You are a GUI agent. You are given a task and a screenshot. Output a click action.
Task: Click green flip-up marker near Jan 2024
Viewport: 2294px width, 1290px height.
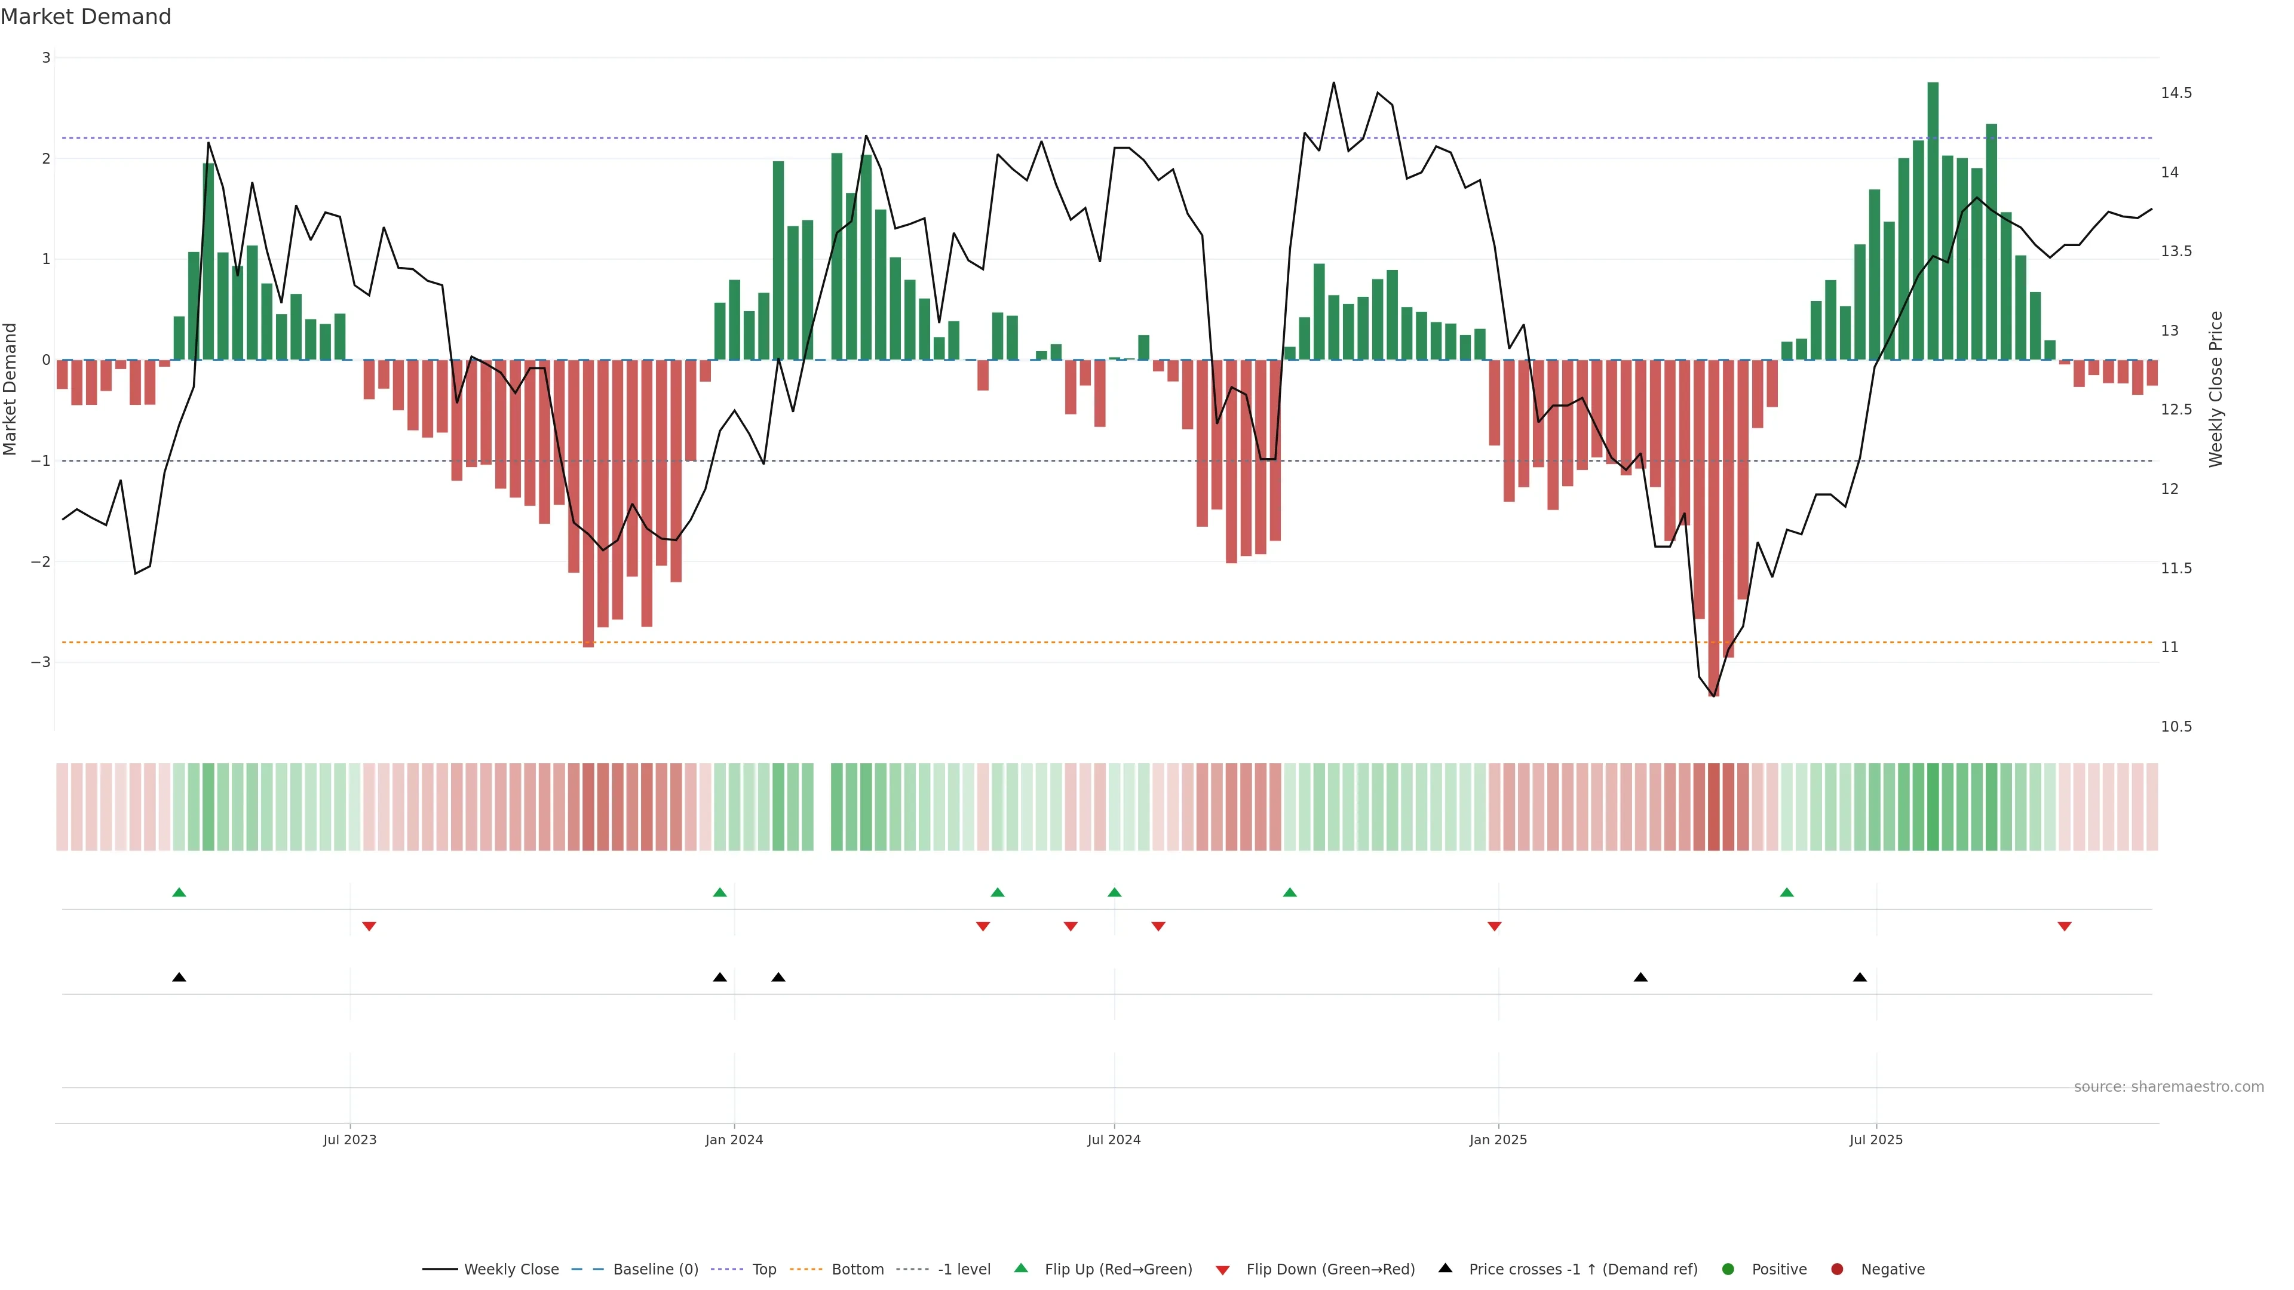[719, 892]
